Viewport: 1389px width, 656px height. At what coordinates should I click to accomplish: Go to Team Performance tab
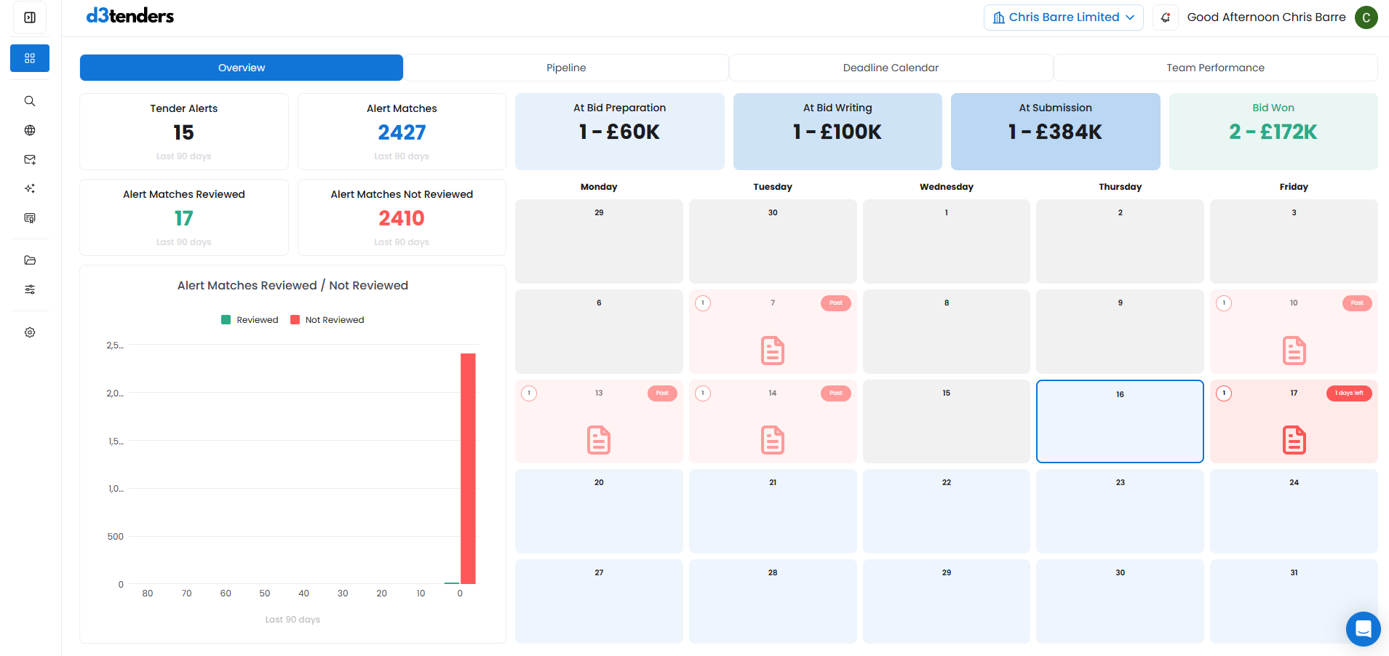(1215, 68)
